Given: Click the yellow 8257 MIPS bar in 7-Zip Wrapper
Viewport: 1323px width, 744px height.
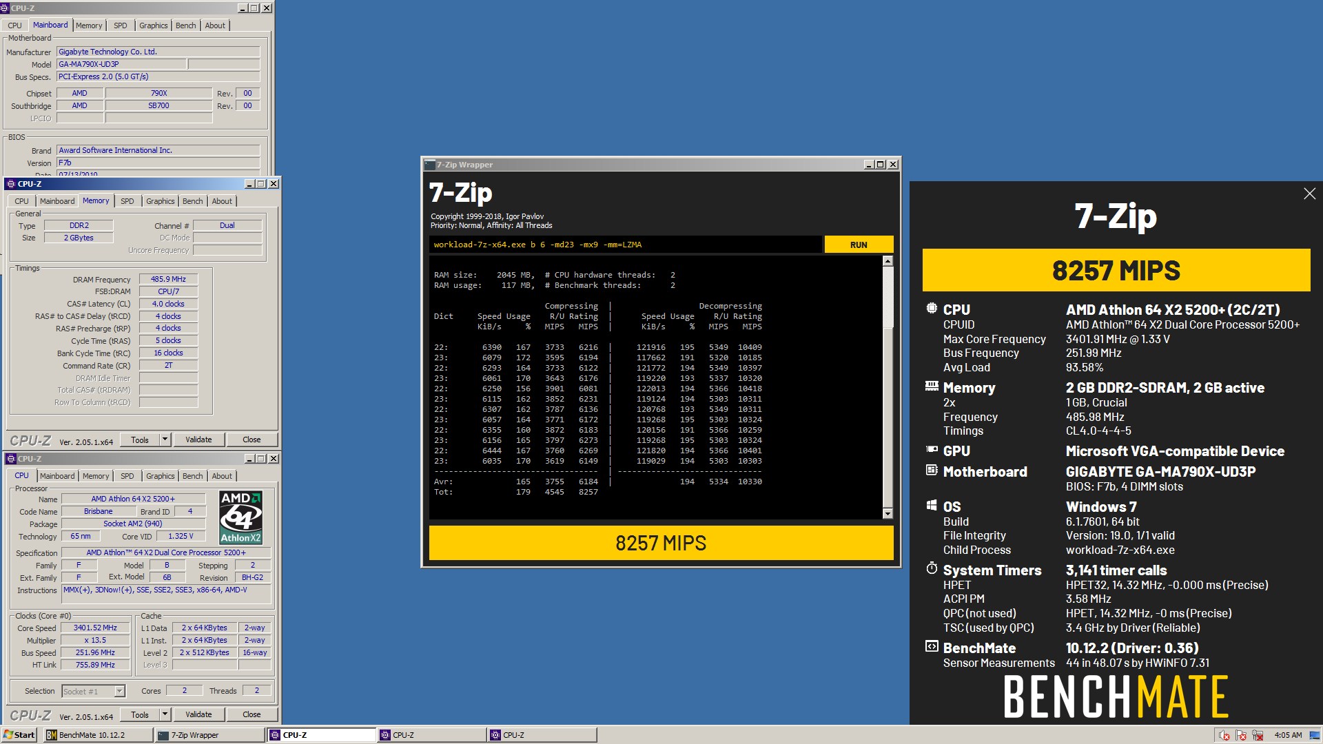Looking at the screenshot, I should pos(661,543).
